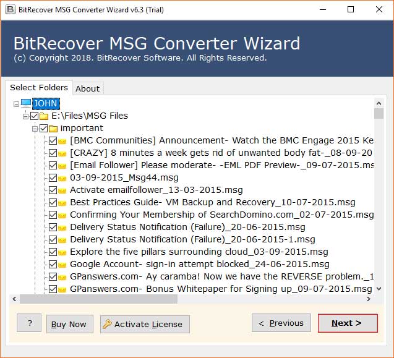Viewport: 394px width, 358px height.
Task: Select Explore the five pillars file name
Action: (x=199, y=252)
